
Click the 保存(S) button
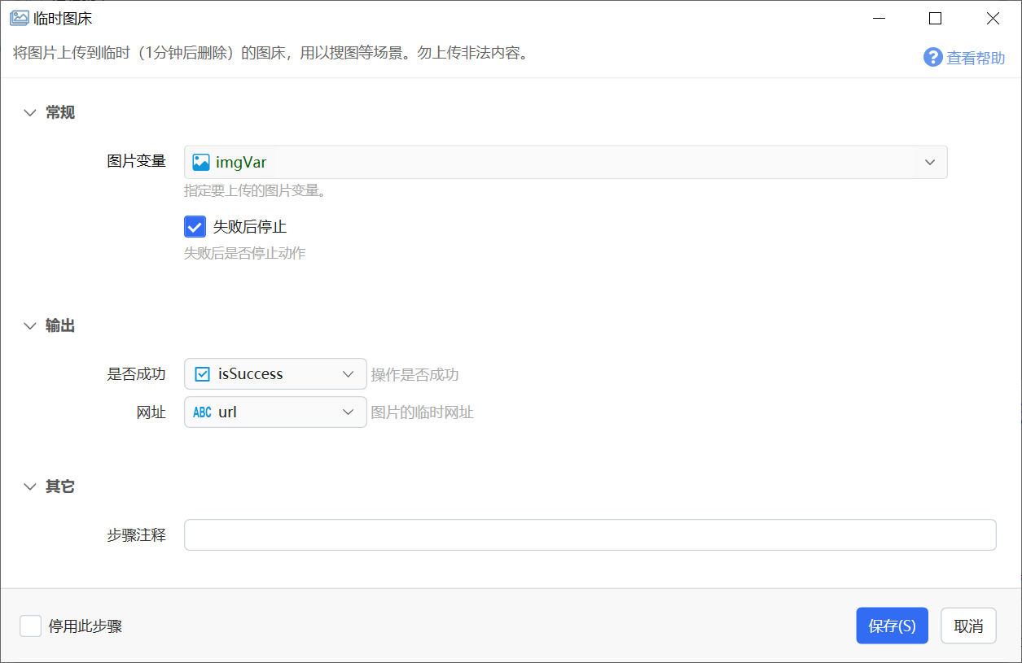(892, 626)
